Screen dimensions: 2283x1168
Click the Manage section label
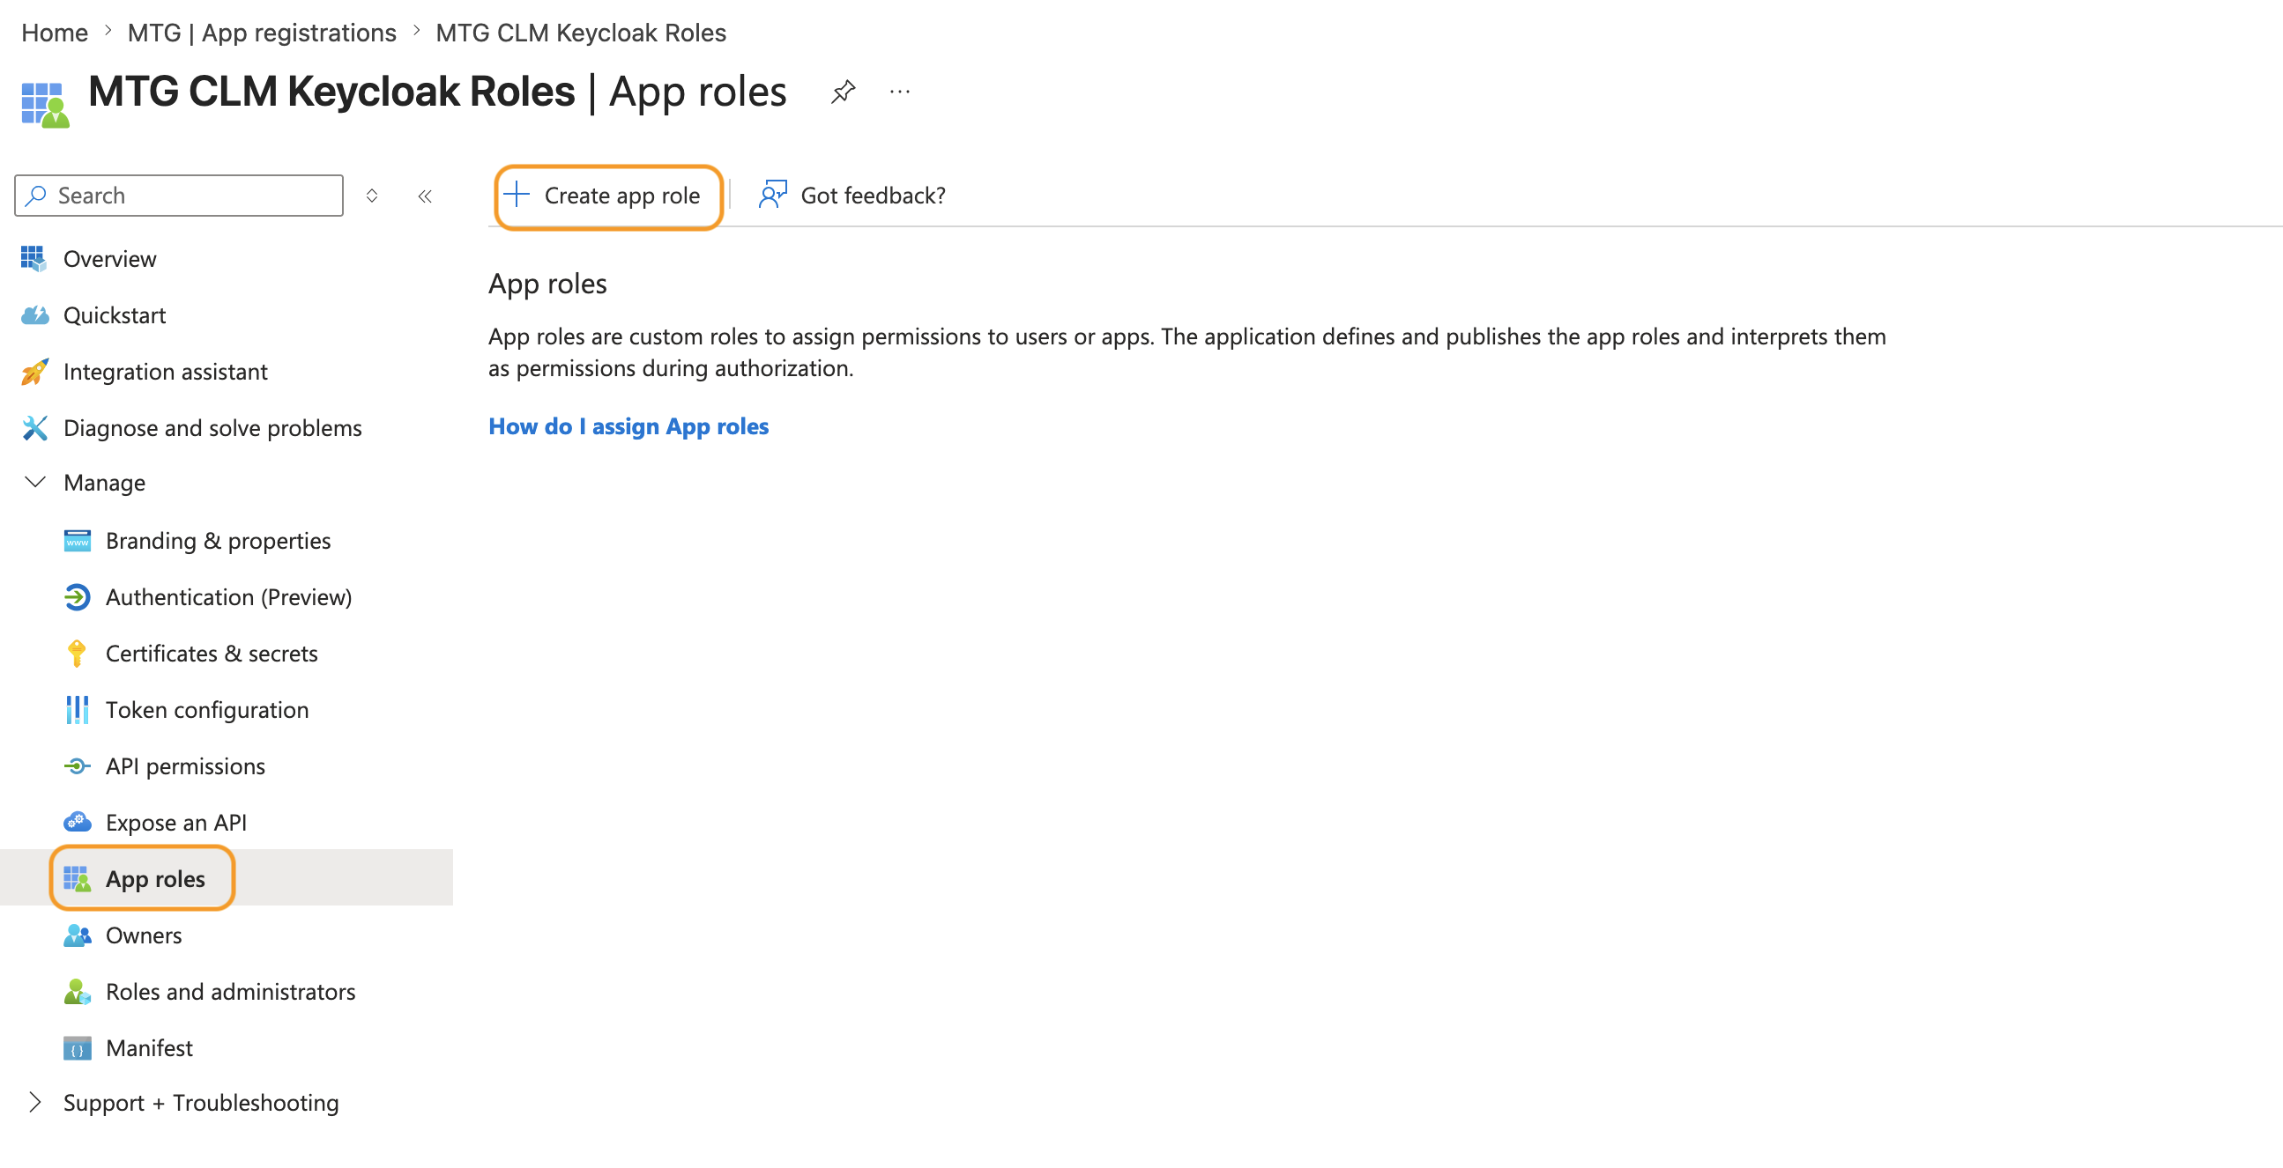(105, 483)
